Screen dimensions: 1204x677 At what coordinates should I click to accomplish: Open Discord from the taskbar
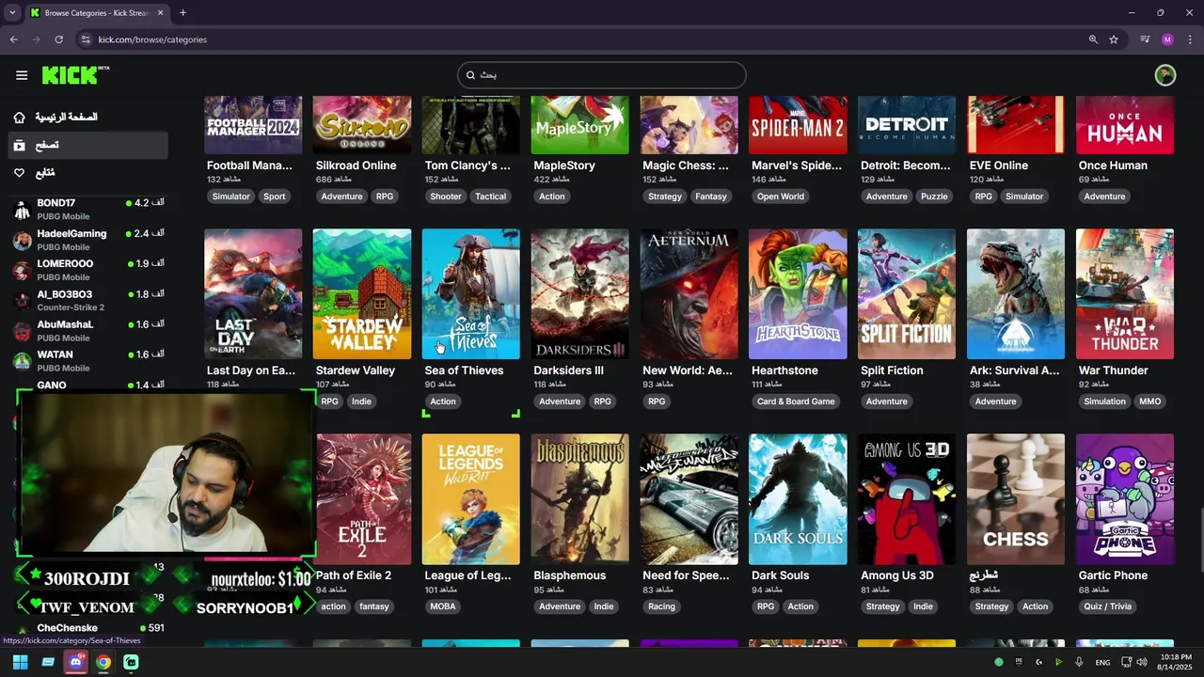click(75, 662)
